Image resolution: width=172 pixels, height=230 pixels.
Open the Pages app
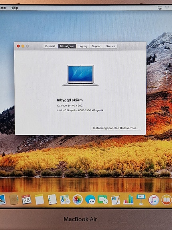(x=116, y=200)
